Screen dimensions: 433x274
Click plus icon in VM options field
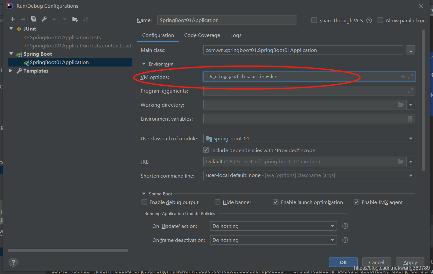click(403, 77)
